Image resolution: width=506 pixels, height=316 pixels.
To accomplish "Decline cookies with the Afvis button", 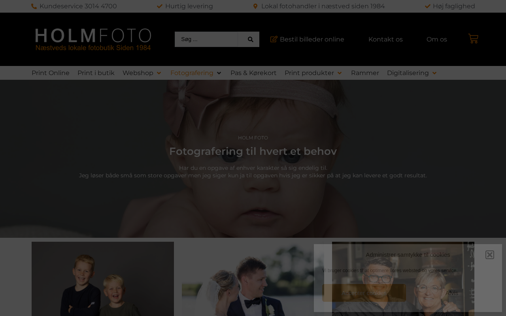I will 451,293.
